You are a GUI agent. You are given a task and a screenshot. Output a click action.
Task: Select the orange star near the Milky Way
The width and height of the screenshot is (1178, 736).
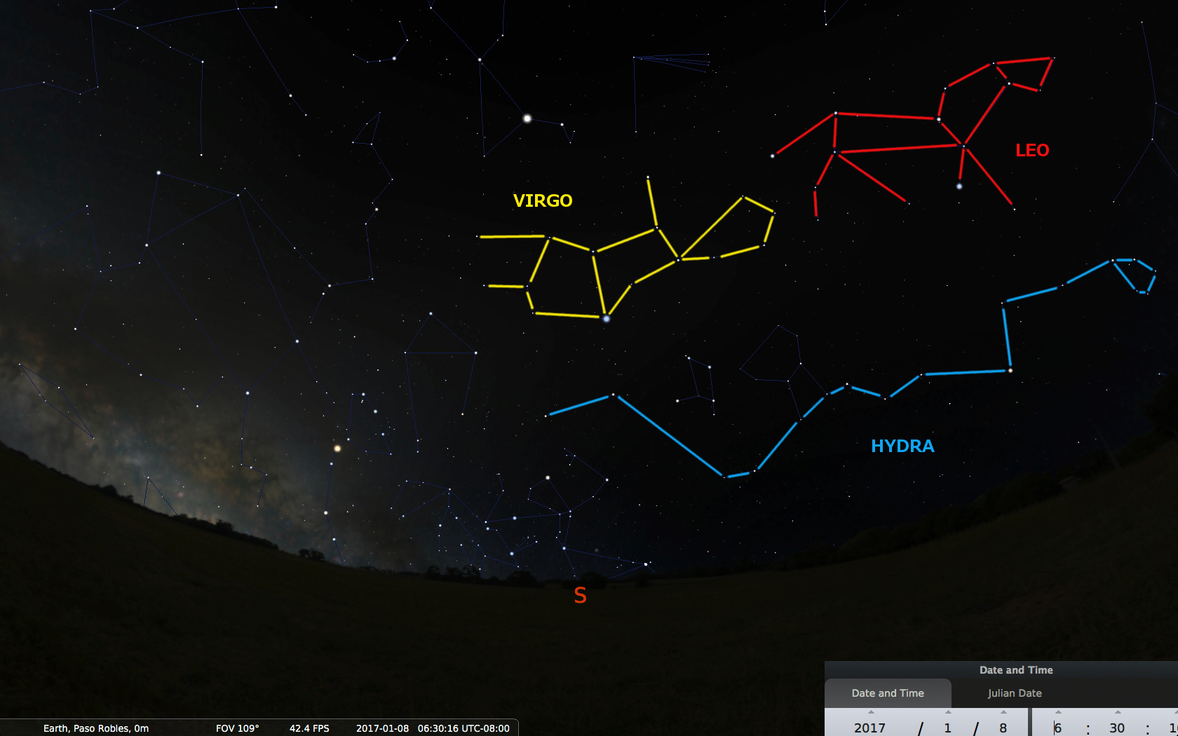tap(337, 448)
